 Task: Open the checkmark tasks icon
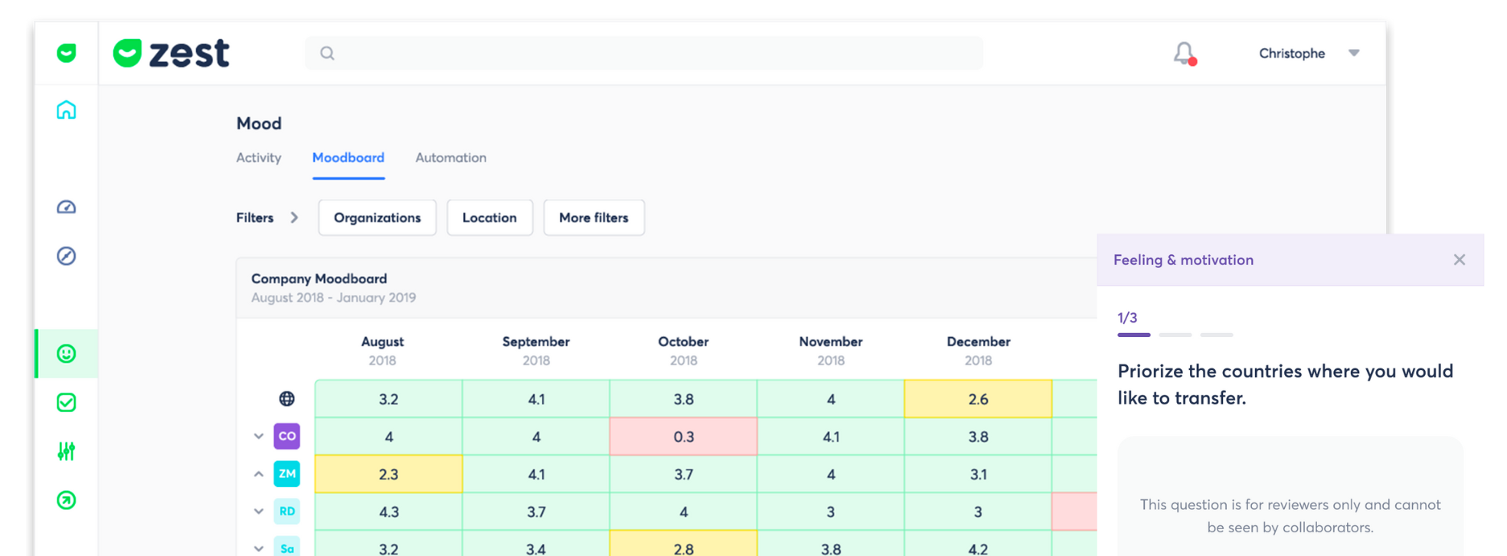coord(67,402)
